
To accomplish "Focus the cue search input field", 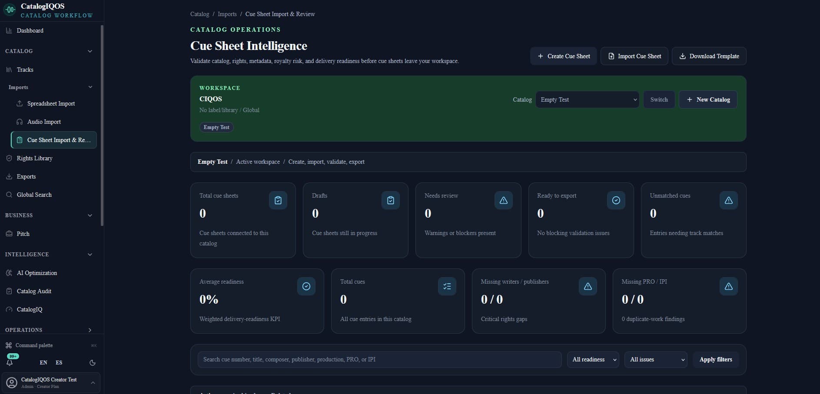I will (380, 360).
